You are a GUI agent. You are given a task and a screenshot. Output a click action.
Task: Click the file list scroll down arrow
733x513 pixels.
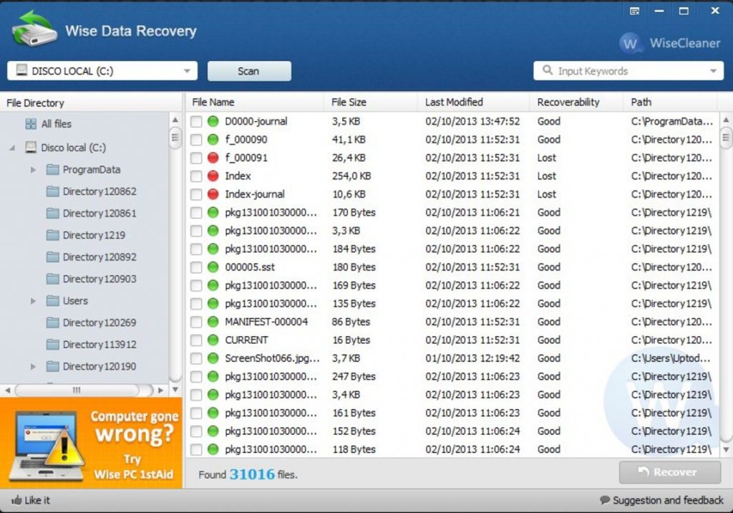click(726, 450)
